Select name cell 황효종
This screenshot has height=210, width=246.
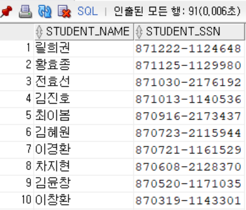pos(84,65)
